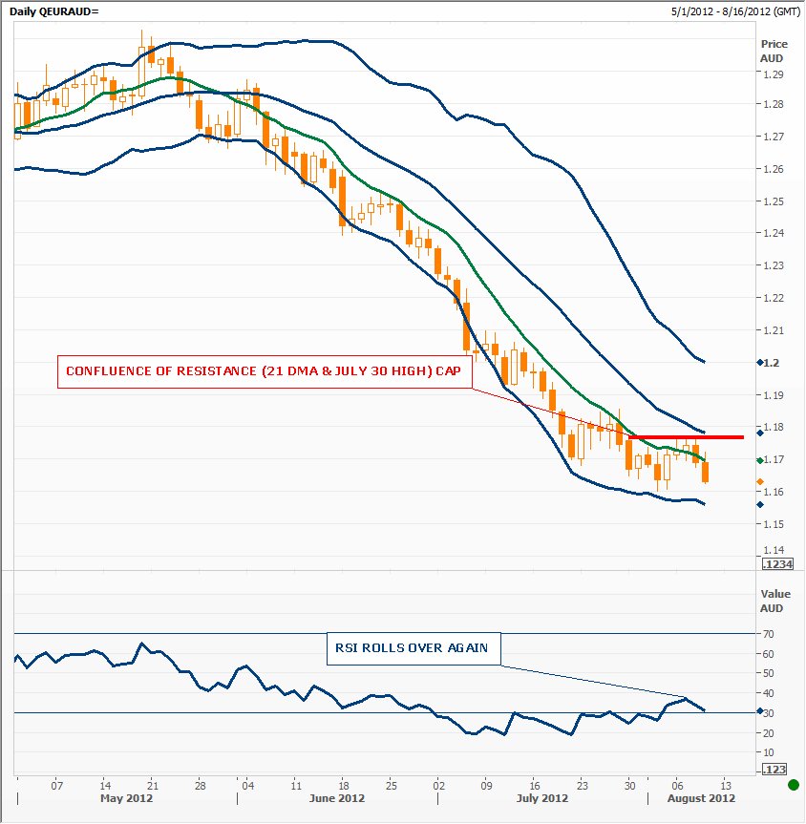Click the 50 level on the RSI axis

point(768,674)
